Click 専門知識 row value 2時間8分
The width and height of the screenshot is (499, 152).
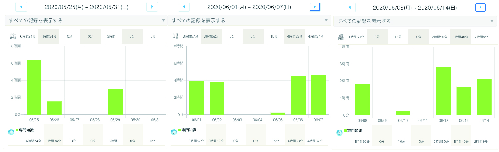click(x=481, y=142)
